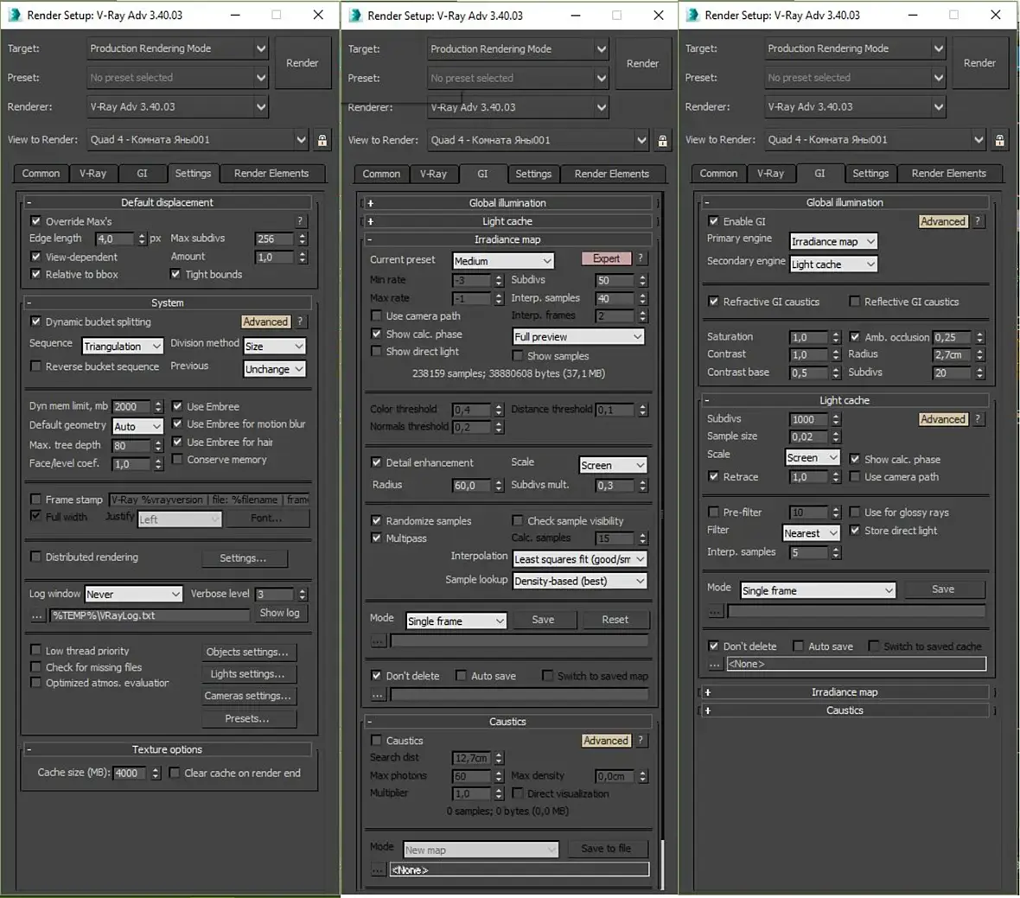Click help icon in Global illumination rollout
The width and height of the screenshot is (1020, 898).
pos(978,221)
